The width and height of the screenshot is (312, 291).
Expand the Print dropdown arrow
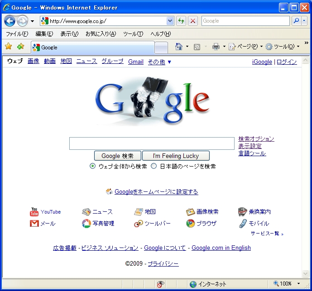pyautogui.click(x=224, y=47)
